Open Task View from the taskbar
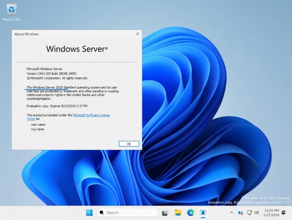This screenshot has height=220, width=292. click(x=165, y=213)
